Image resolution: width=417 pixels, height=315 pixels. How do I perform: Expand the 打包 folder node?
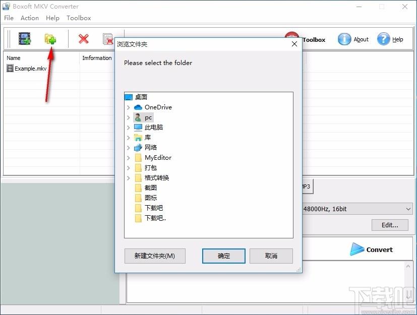coord(129,168)
